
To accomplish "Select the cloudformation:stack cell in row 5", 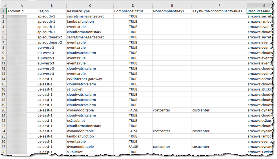I will coord(84,32).
